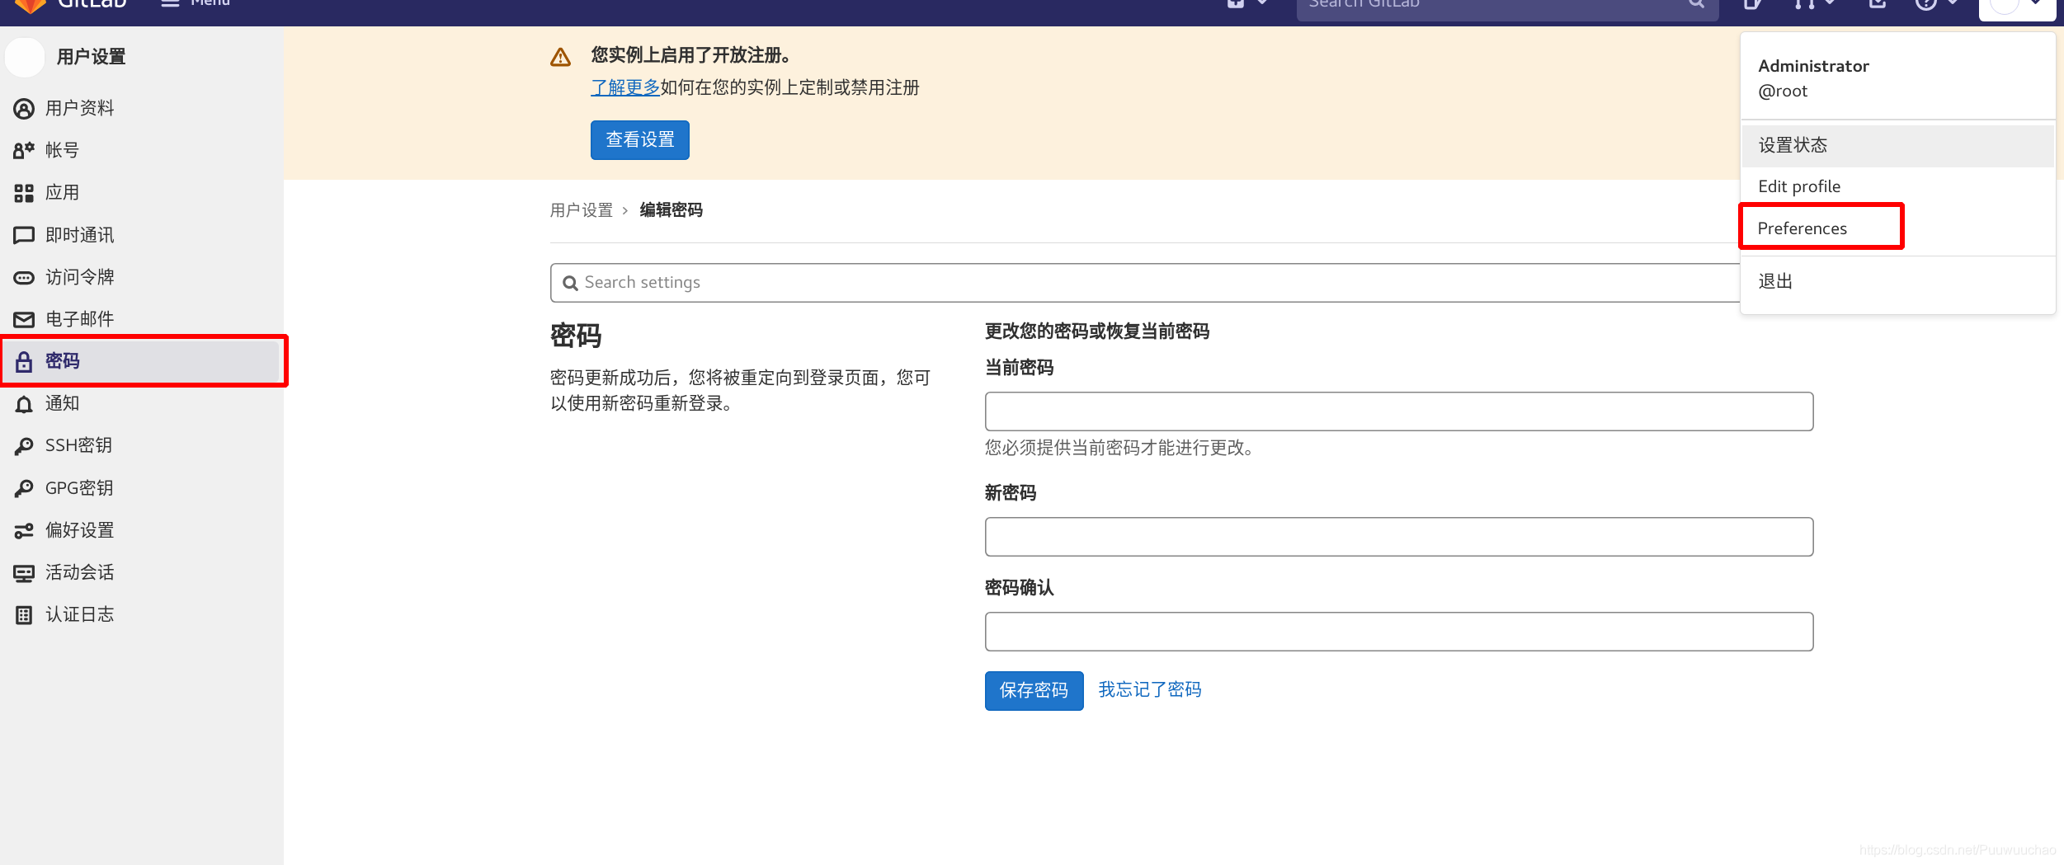Click 退出 to sign out
Image resolution: width=2064 pixels, height=865 pixels.
click(x=1775, y=281)
